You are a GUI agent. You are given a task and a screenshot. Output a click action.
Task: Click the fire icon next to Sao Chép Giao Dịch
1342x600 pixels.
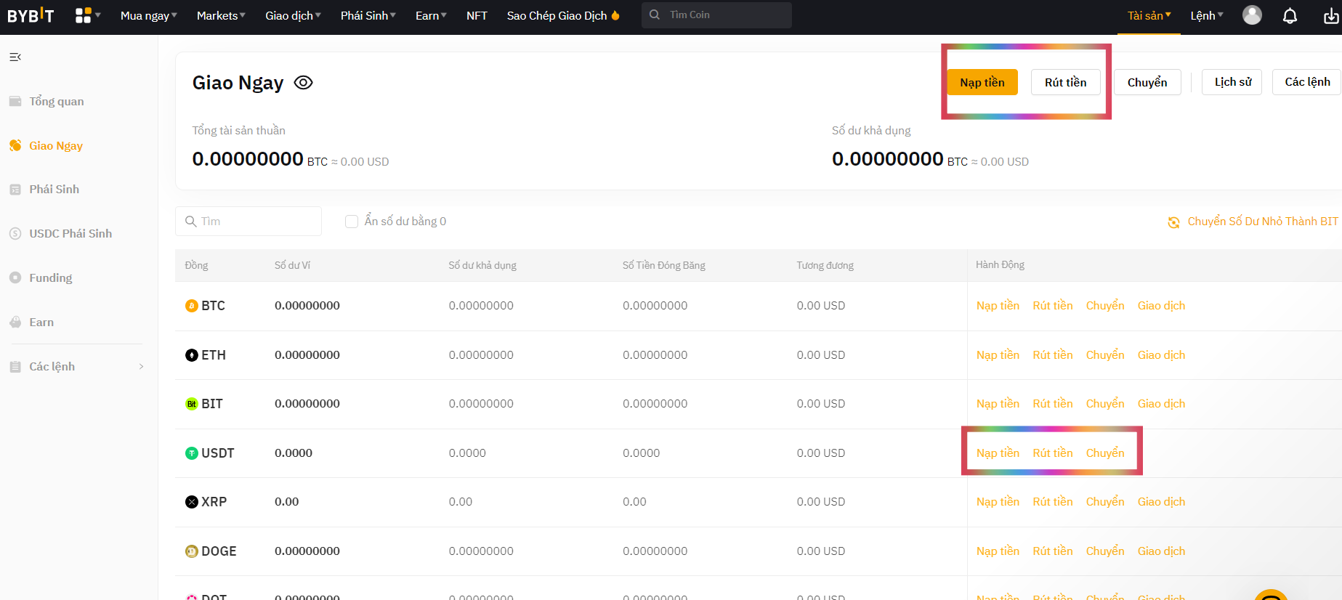coord(615,15)
